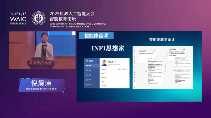Click the WAIC logo at top left

click(18, 18)
